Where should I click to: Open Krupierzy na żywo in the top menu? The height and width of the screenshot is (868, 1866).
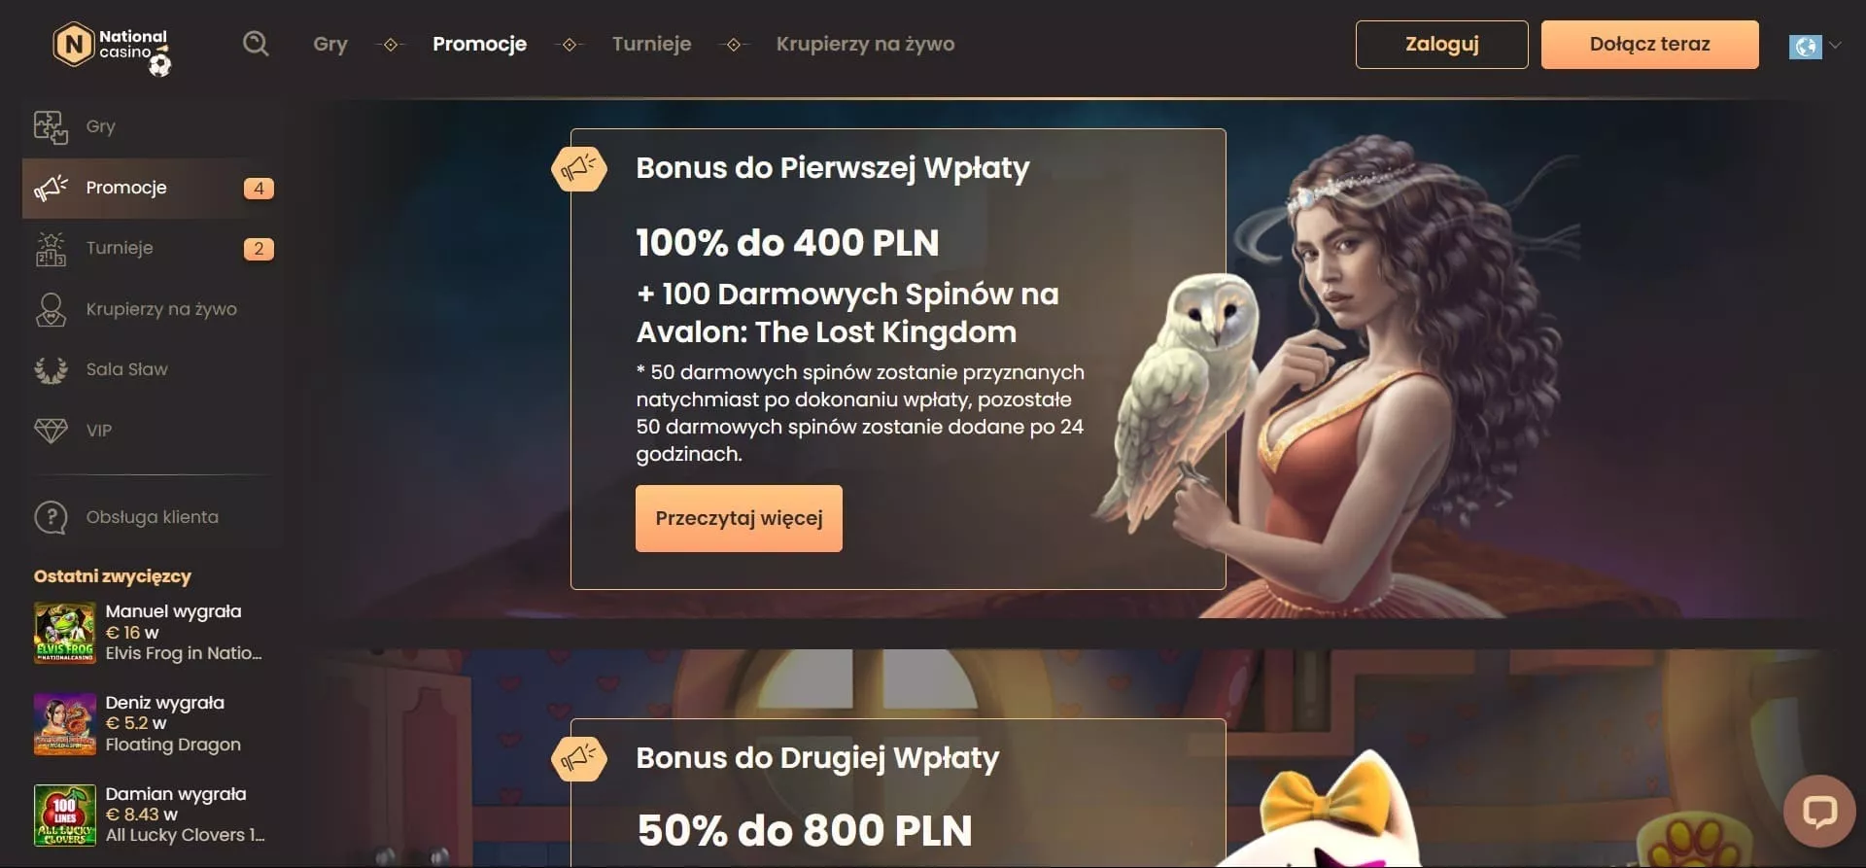click(x=865, y=44)
